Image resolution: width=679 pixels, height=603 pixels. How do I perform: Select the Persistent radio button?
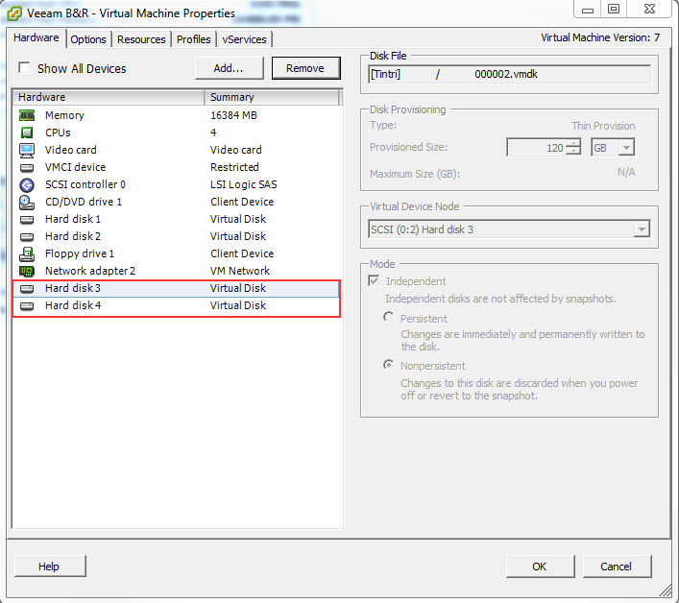(388, 317)
